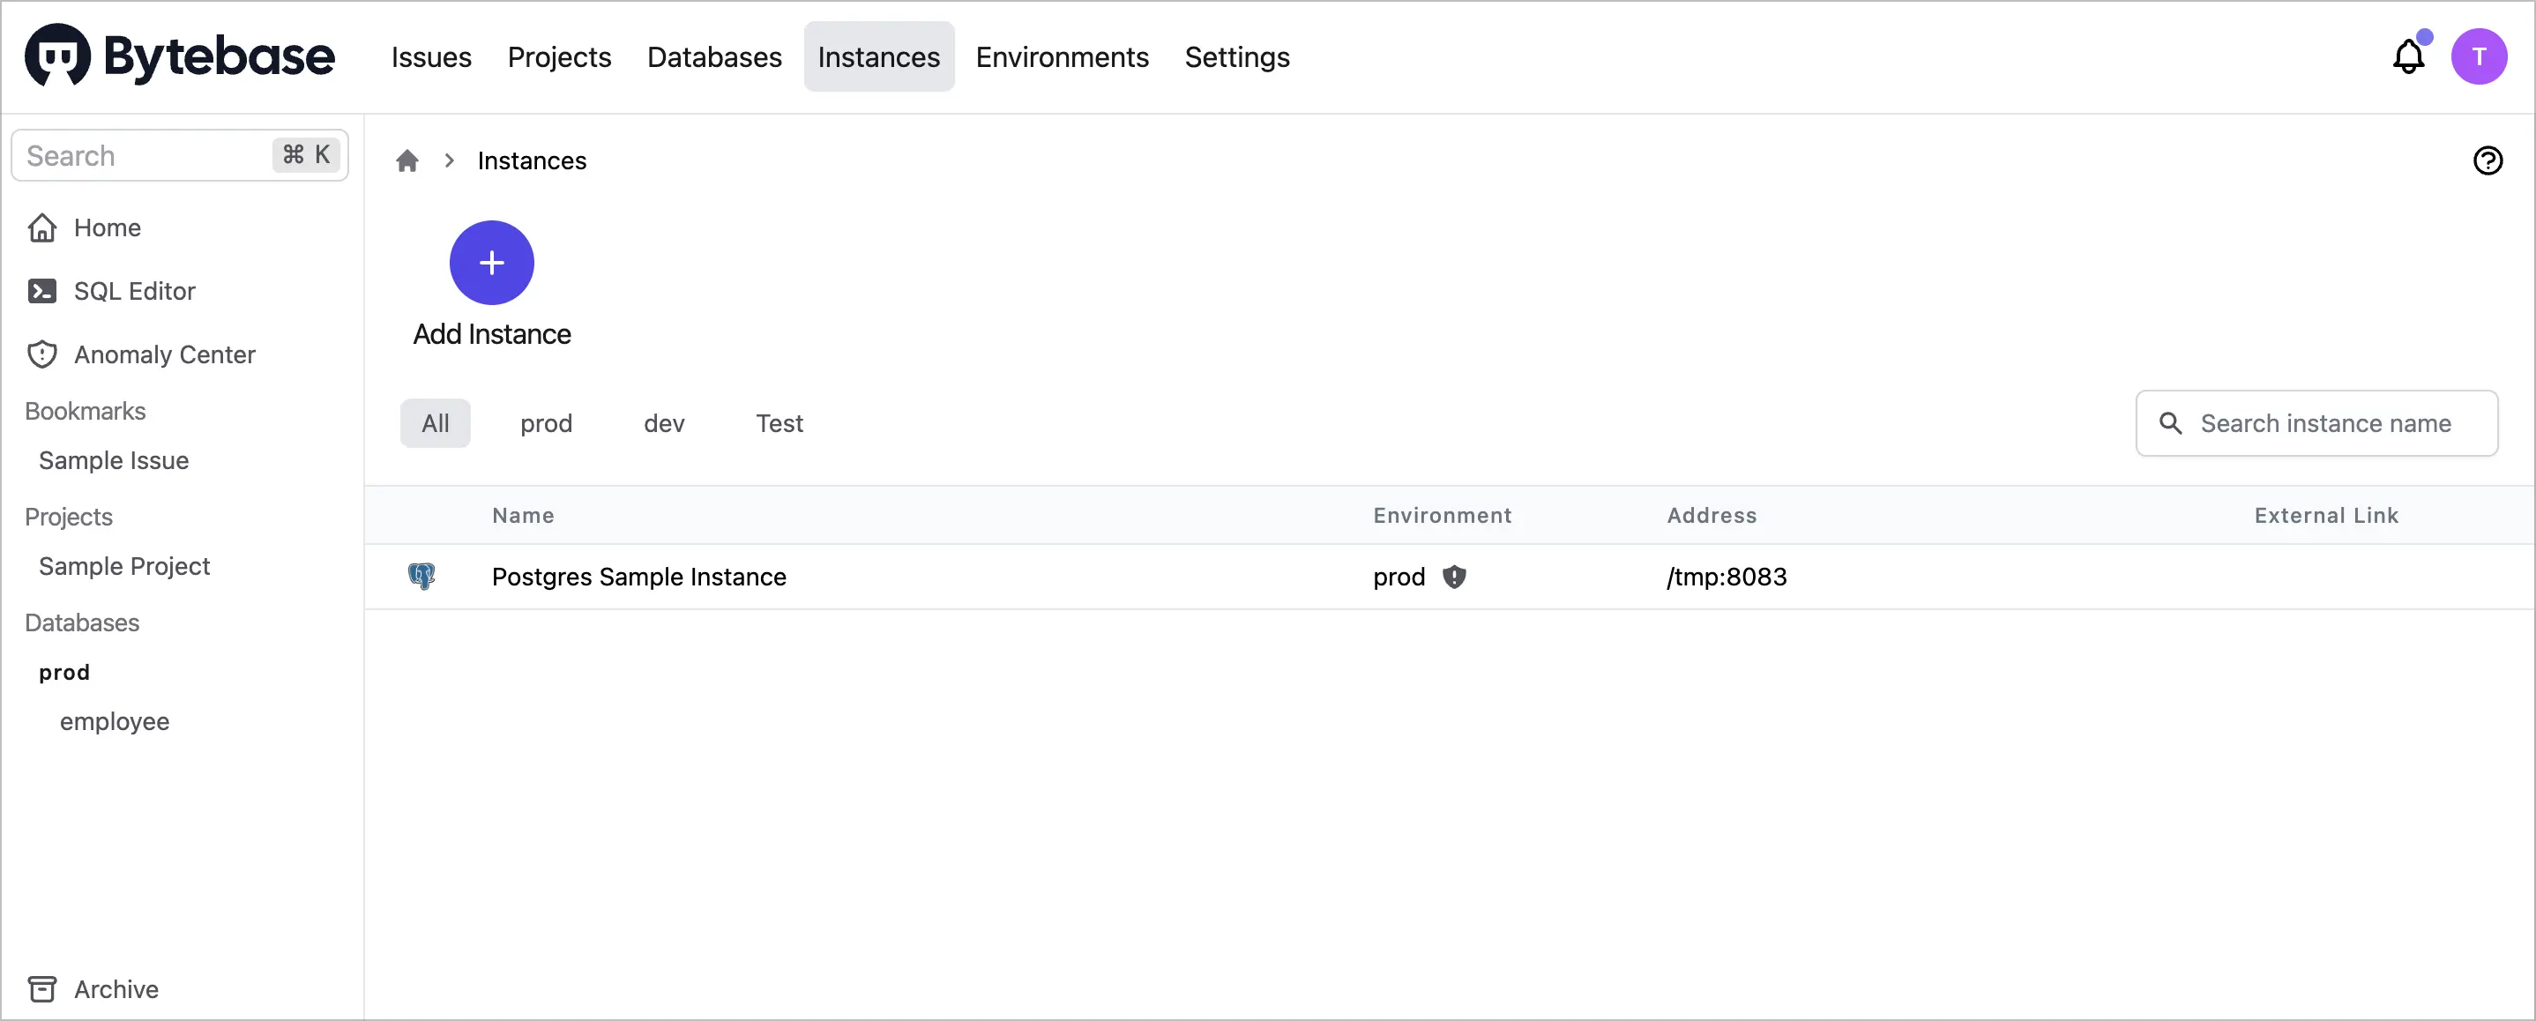The width and height of the screenshot is (2536, 1021).
Task: Open the Environments page
Action: click(1063, 57)
